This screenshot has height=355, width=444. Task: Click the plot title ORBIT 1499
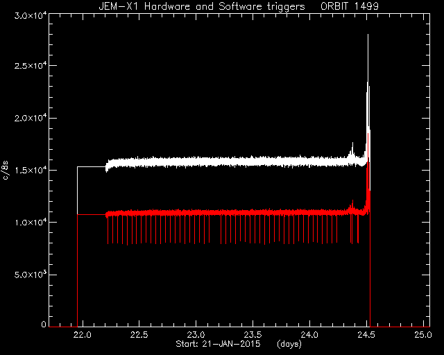point(350,6)
